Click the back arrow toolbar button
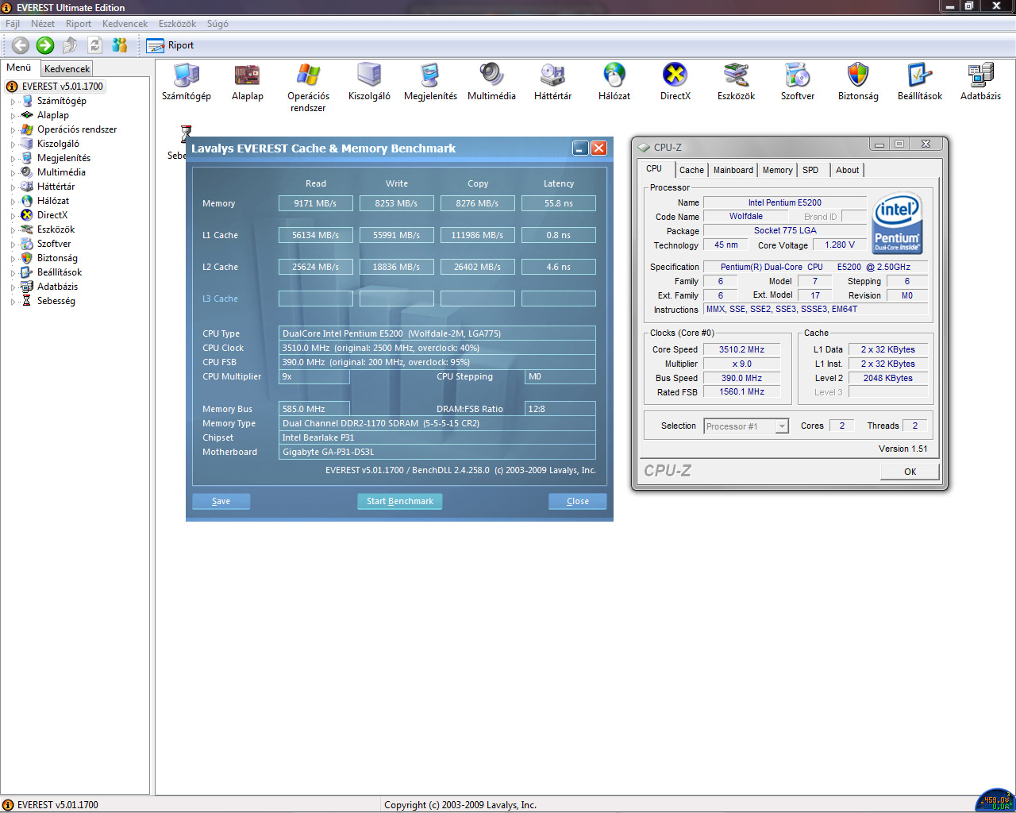 click(x=21, y=45)
